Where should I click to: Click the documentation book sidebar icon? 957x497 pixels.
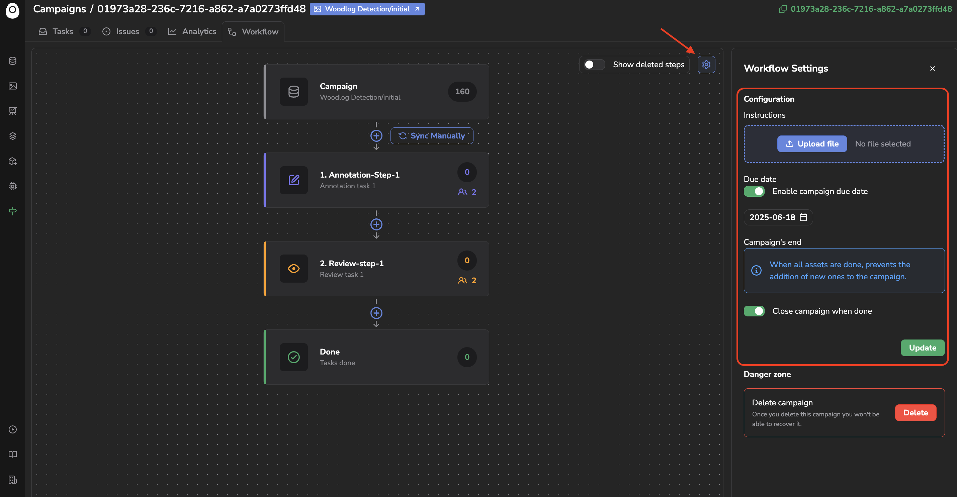(13, 454)
